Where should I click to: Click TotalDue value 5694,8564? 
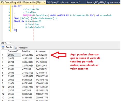pos(28,80)
